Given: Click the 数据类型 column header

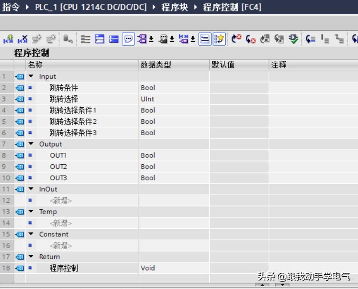Looking at the screenshot, I should (x=174, y=65).
